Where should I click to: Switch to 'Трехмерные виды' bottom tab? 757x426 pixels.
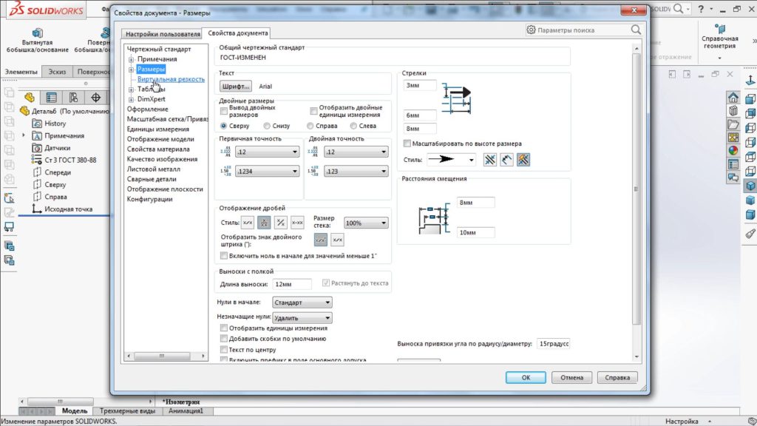(127, 411)
